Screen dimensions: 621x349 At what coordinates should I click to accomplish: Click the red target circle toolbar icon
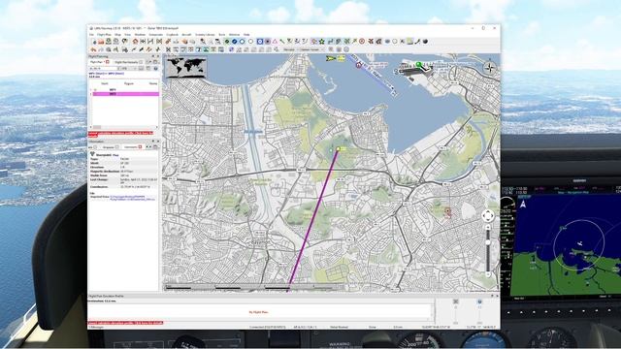[x=362, y=41]
